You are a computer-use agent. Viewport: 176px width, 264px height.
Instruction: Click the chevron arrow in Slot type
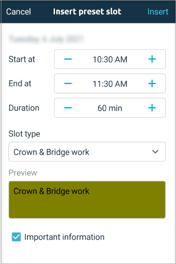pyautogui.click(x=155, y=152)
